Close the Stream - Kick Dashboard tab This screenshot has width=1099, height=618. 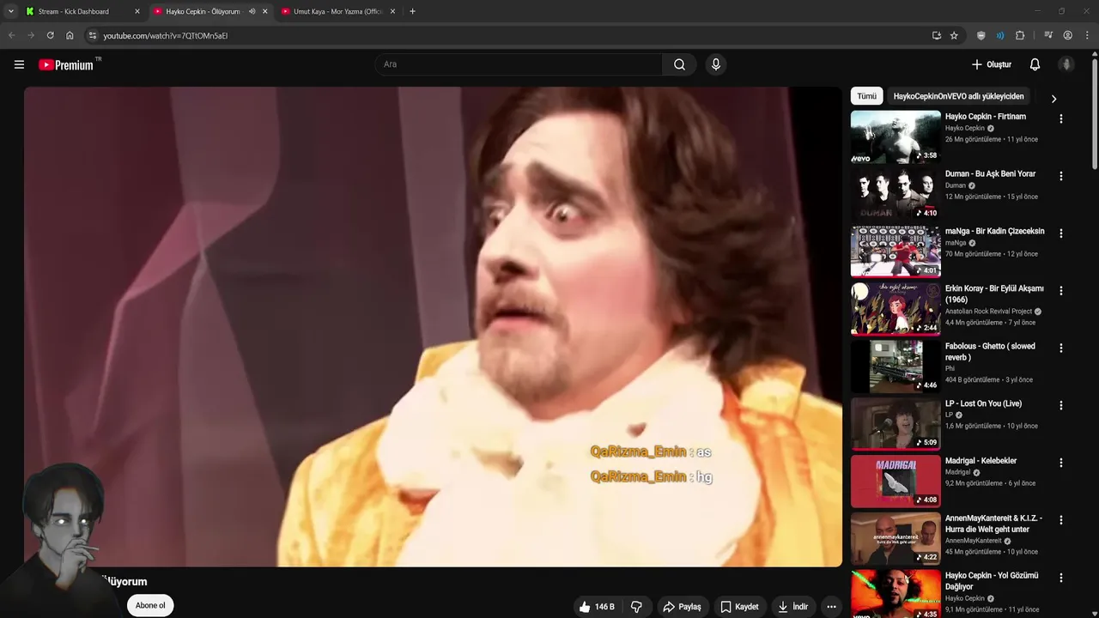(137, 11)
